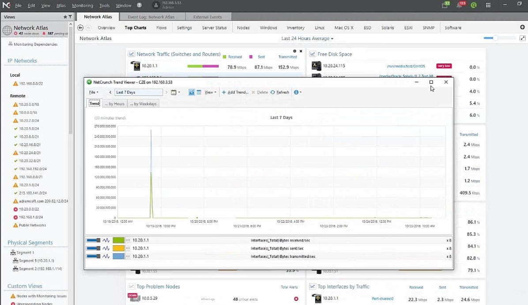The width and height of the screenshot is (528, 305).
Task: Click the table view icon in Trend Viewer
Action: point(199,92)
